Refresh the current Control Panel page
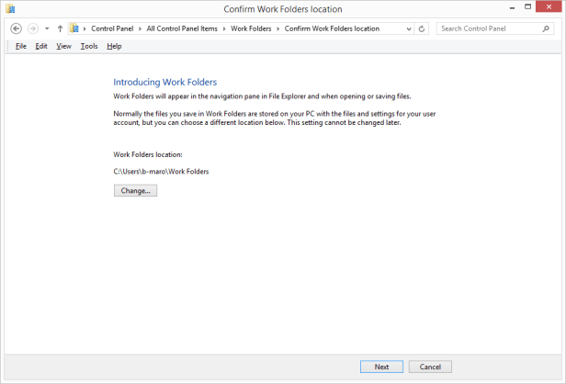The height and width of the screenshot is (384, 566). [x=422, y=28]
